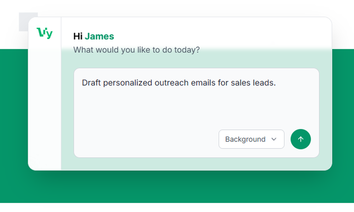
Task: Click the gray square behind the card corner
Action: coord(23,21)
